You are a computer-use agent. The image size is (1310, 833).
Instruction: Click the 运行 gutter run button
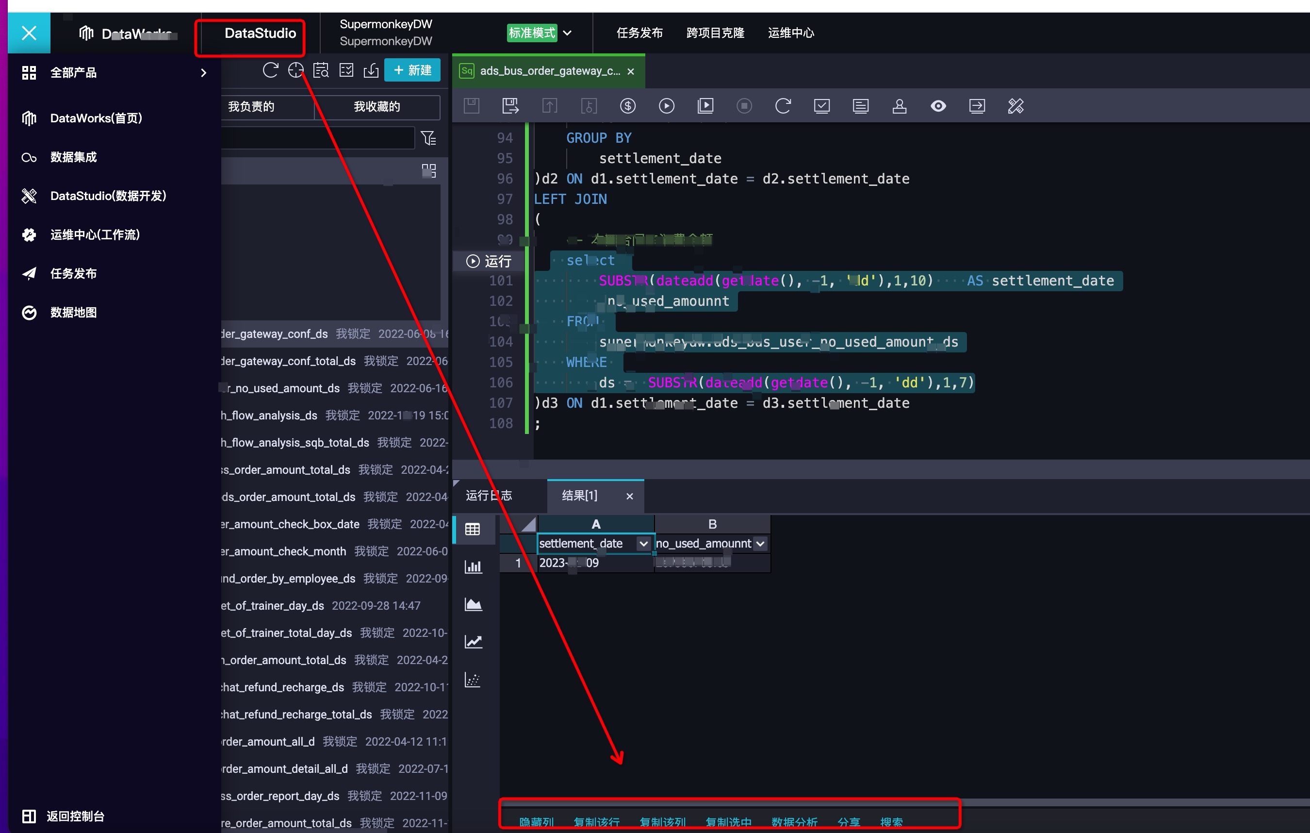click(489, 261)
